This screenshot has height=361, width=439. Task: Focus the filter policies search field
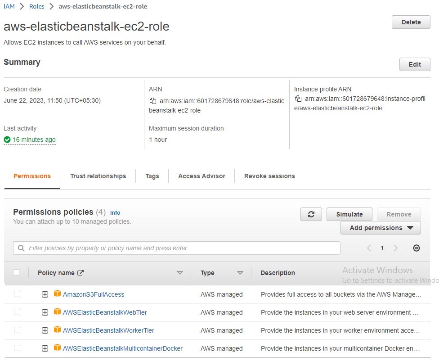pyautogui.click(x=177, y=248)
